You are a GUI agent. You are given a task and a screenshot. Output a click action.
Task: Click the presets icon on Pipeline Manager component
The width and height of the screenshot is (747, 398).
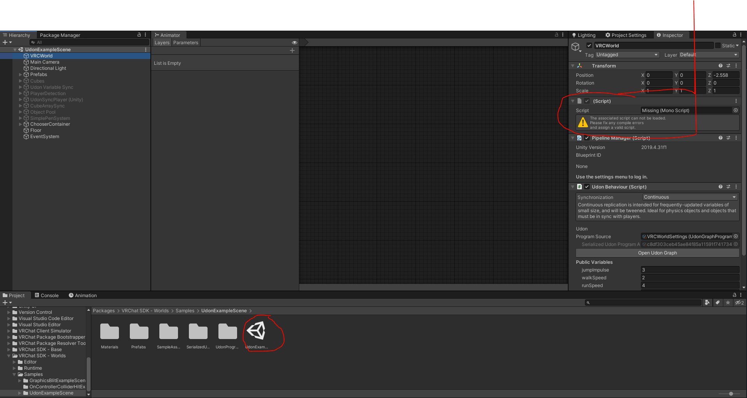728,138
